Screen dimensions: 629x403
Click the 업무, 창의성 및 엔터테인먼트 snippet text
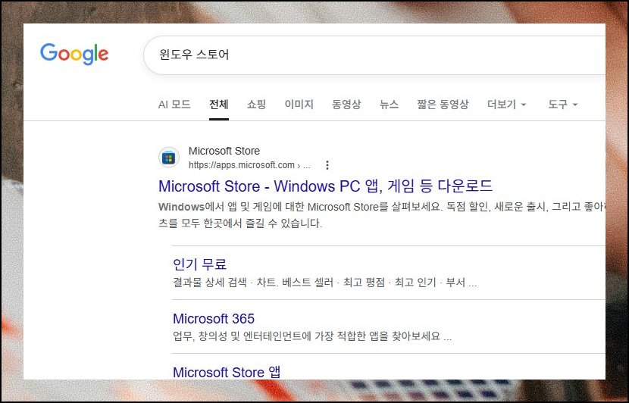pyautogui.click(x=312, y=336)
